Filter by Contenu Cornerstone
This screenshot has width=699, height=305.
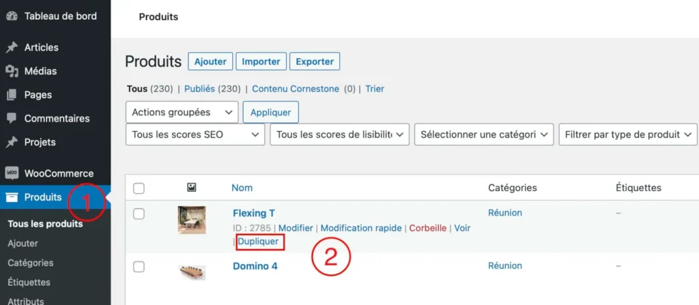coord(296,89)
